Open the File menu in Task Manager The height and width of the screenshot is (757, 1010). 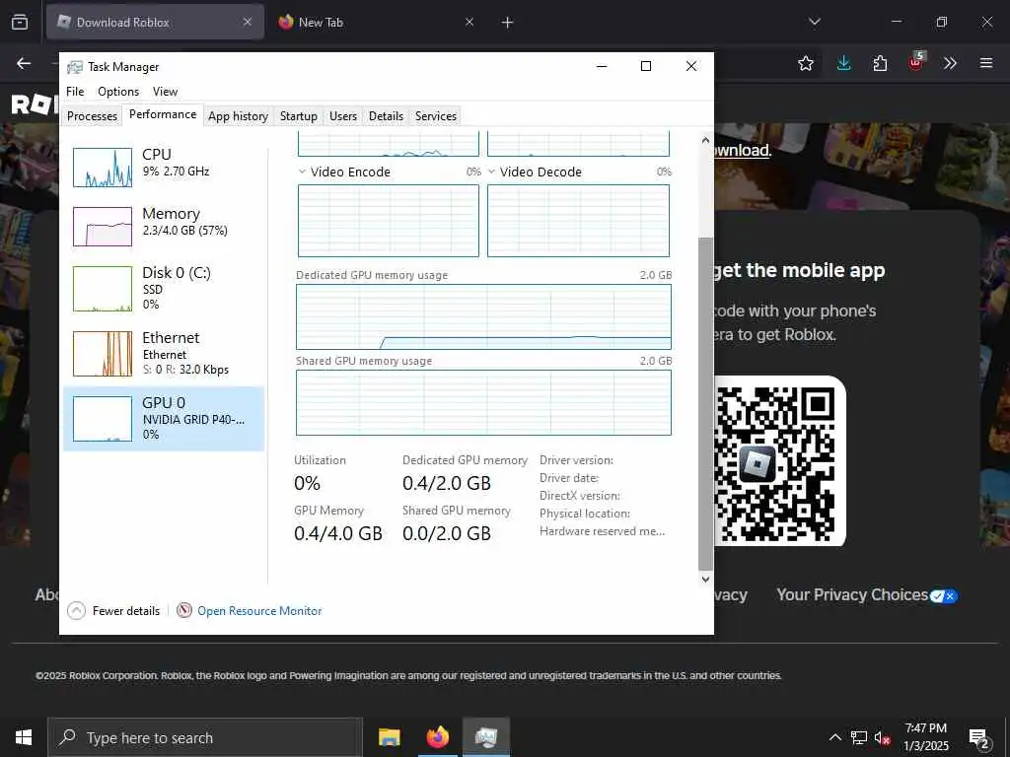(x=75, y=92)
